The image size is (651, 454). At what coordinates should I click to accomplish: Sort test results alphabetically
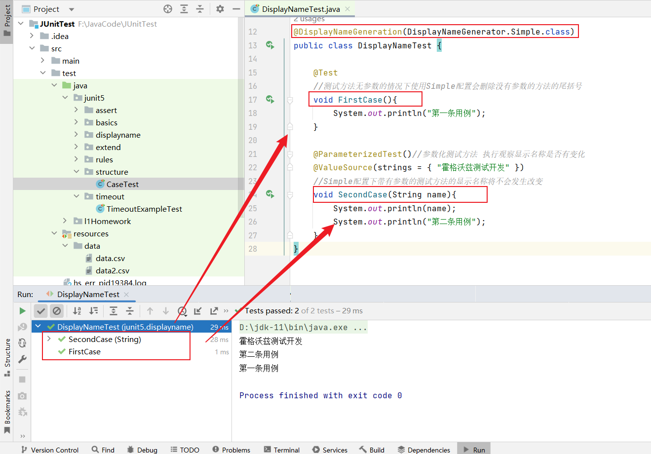77,311
